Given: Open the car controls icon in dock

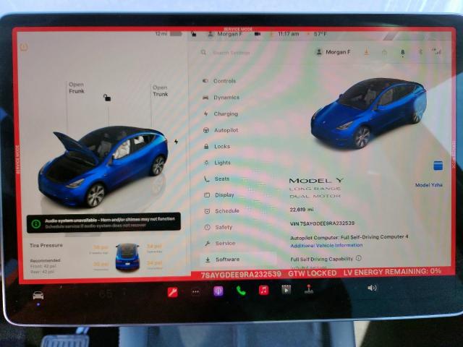Looking at the screenshot, I should pos(38,295).
